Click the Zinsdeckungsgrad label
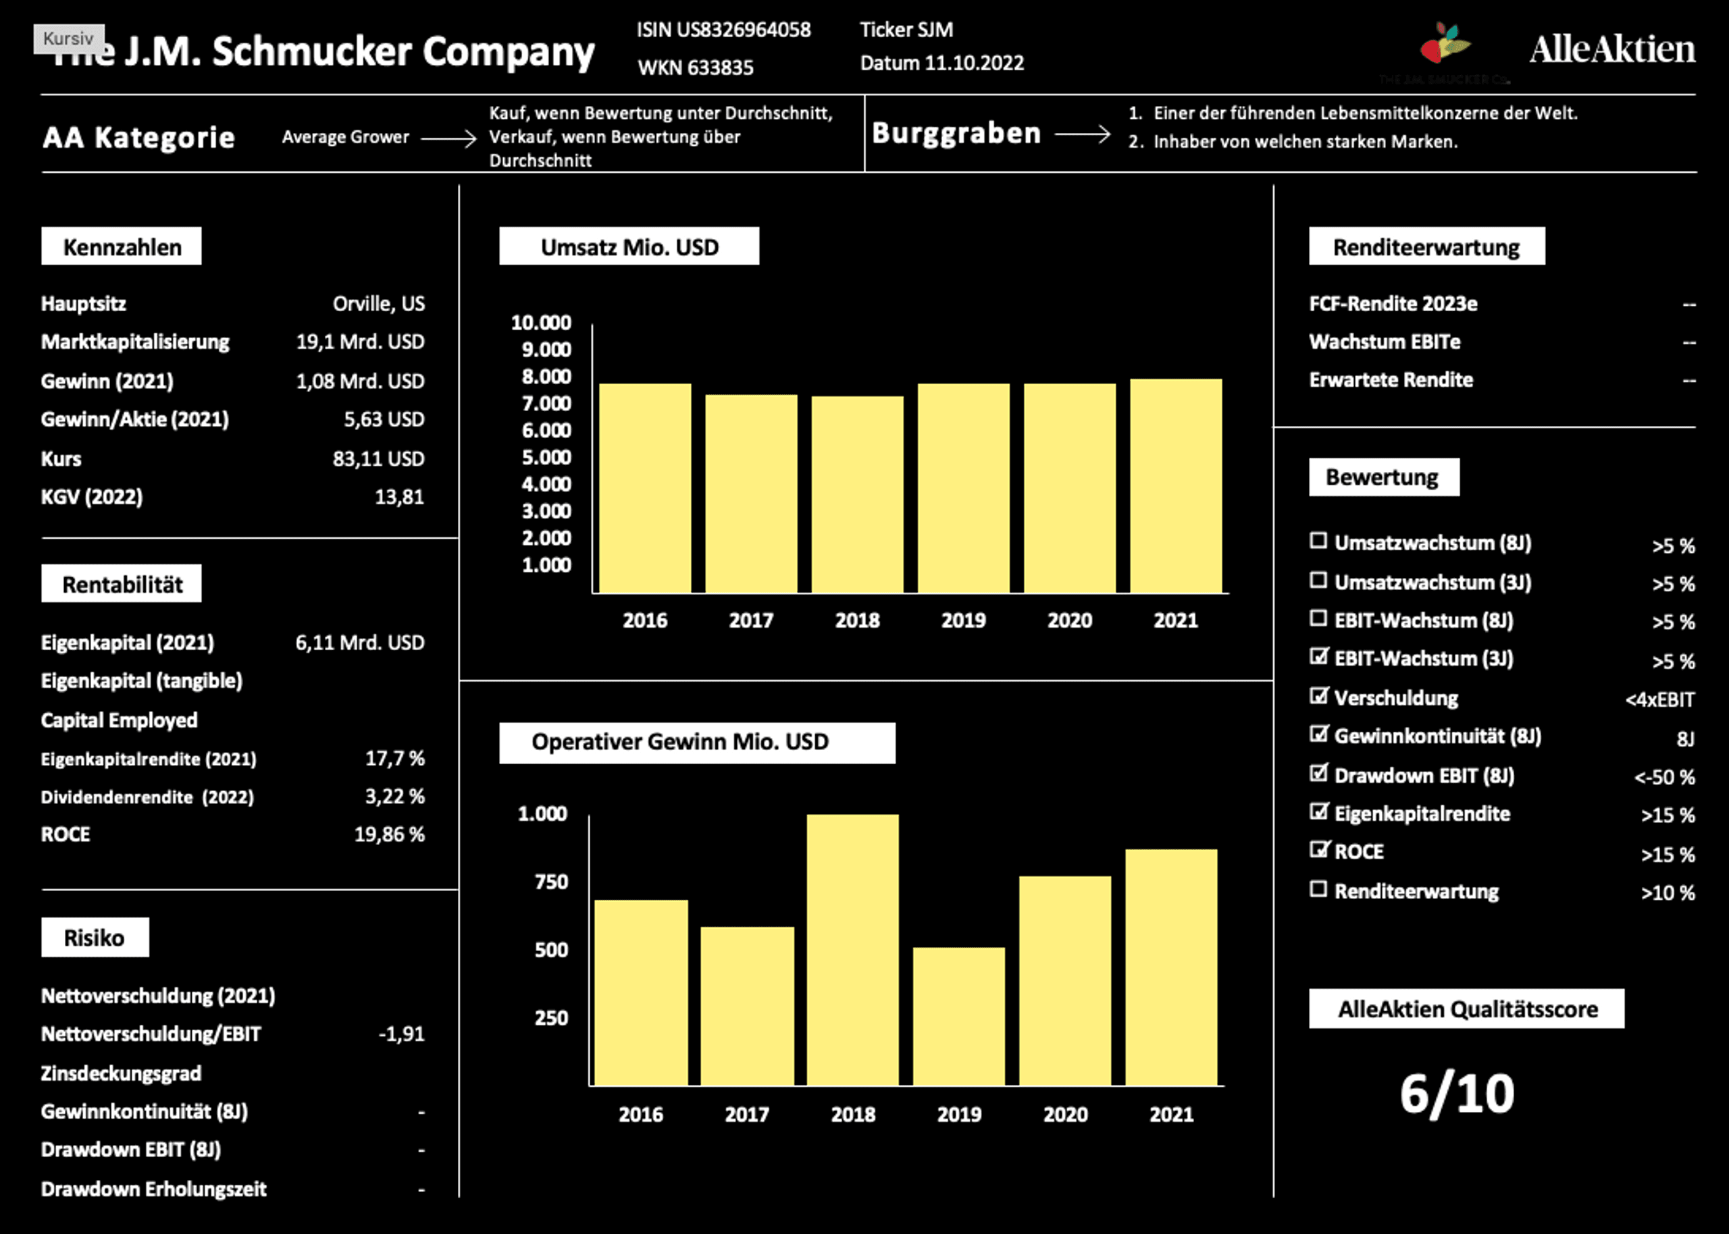 click(x=121, y=1073)
